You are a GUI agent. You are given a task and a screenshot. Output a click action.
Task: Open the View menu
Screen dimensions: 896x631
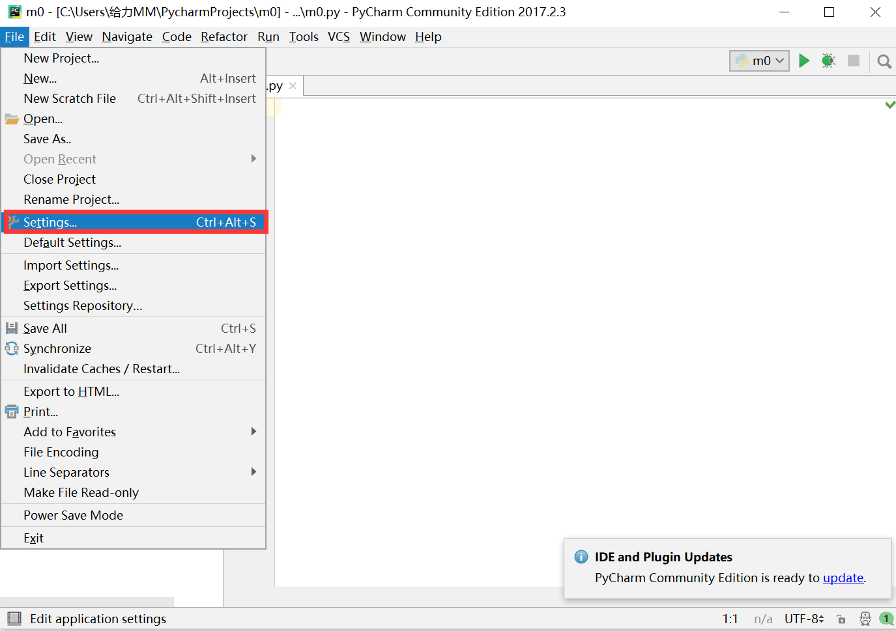tap(79, 36)
